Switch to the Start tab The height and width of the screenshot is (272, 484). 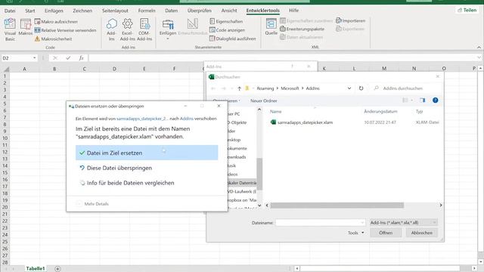pos(30,11)
